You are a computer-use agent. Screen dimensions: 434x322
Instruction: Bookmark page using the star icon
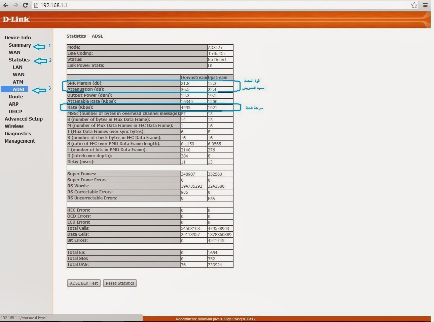coord(414,5)
